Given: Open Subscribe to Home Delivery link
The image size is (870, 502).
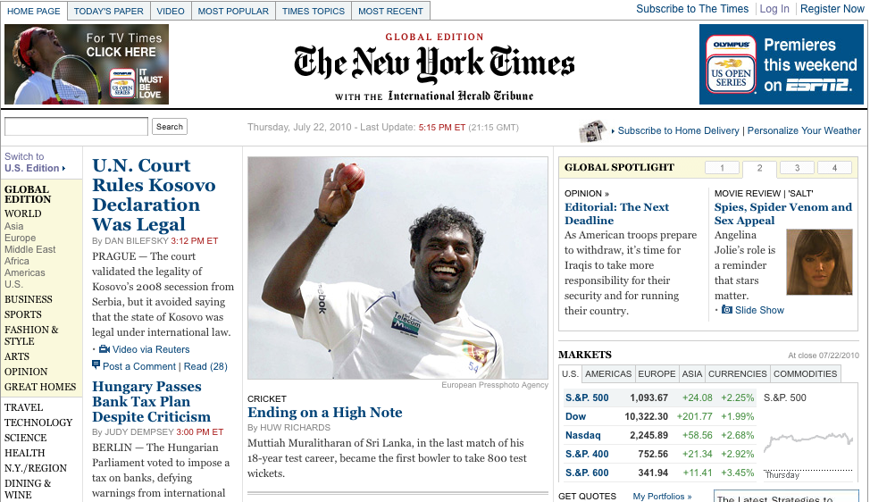Looking at the screenshot, I should pos(678,130).
